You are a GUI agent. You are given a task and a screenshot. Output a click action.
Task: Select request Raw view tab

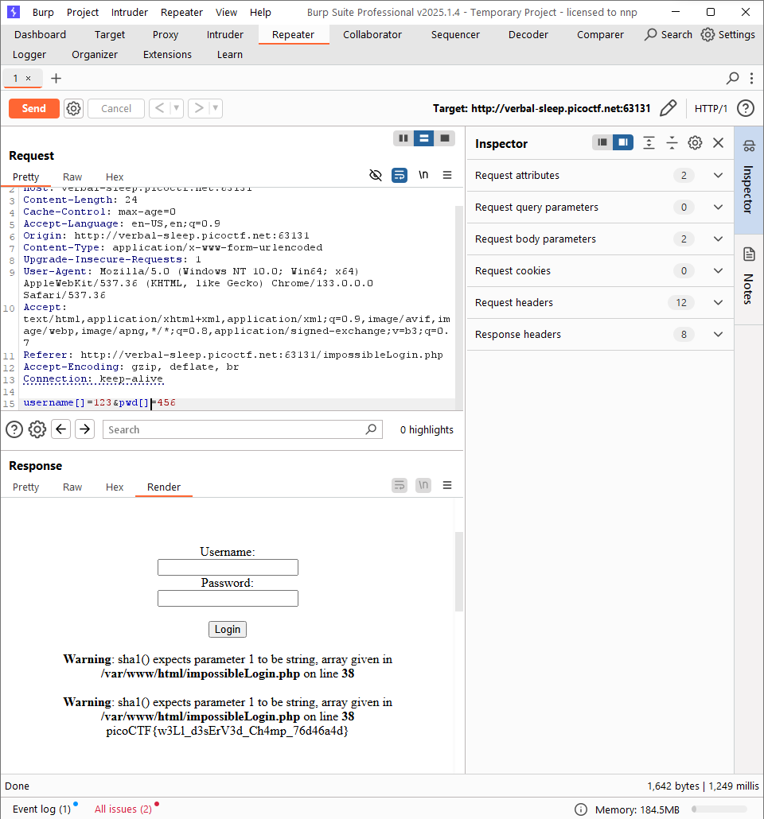(x=72, y=177)
